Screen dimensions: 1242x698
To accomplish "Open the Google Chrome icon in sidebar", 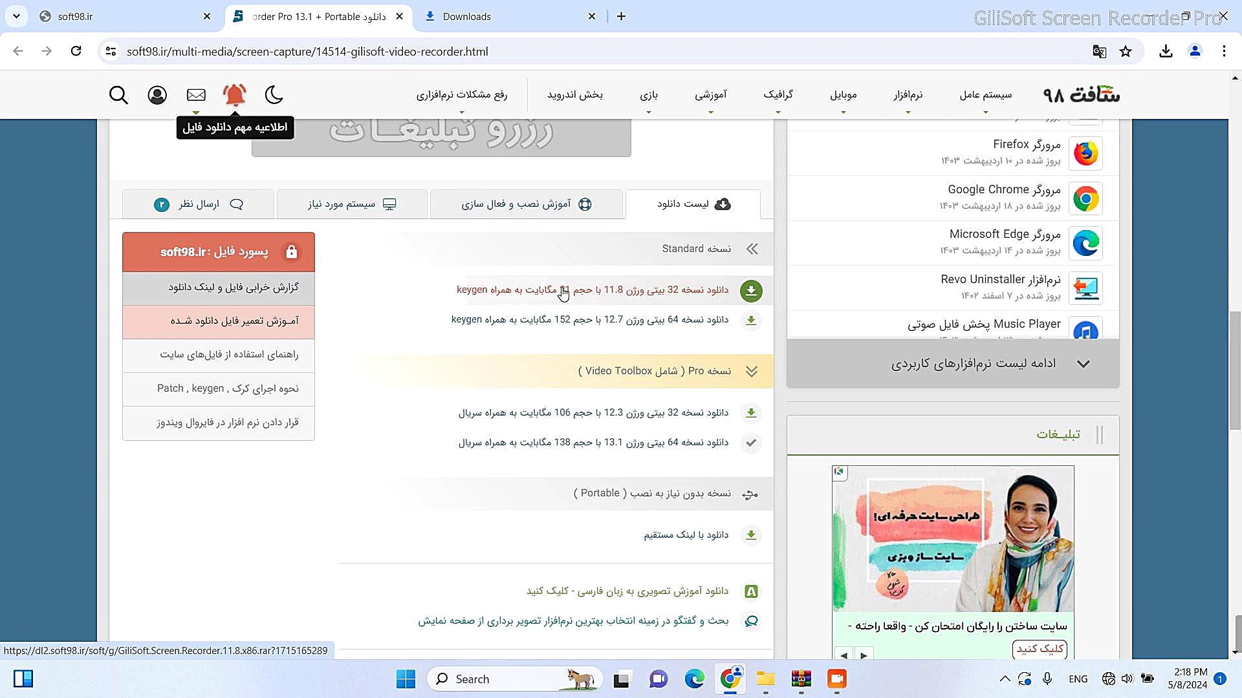I will 1085,198.
